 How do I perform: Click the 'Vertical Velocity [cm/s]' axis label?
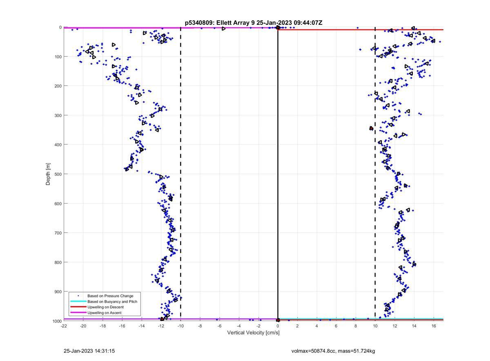coord(253,333)
